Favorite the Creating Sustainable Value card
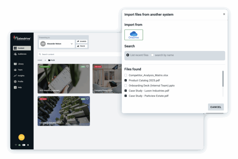The width and height of the screenshot is (238, 159). [x=87, y=99]
